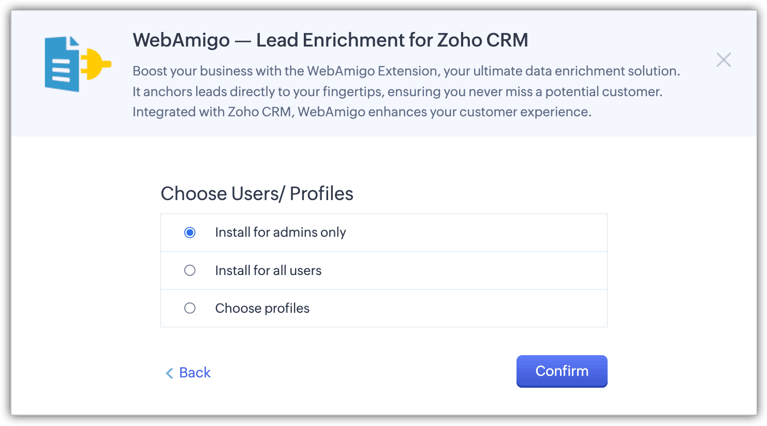Click the Confirm button
Image resolution: width=767 pixels, height=426 pixels.
click(562, 371)
